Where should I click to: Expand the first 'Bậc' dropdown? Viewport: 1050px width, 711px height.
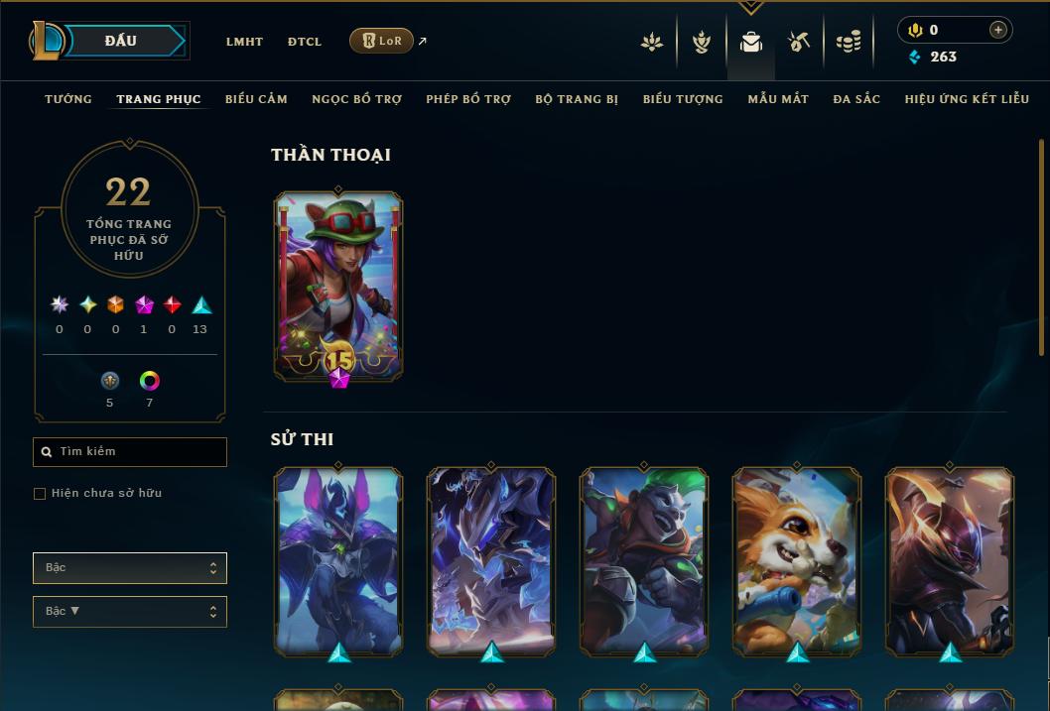pyautogui.click(x=130, y=568)
